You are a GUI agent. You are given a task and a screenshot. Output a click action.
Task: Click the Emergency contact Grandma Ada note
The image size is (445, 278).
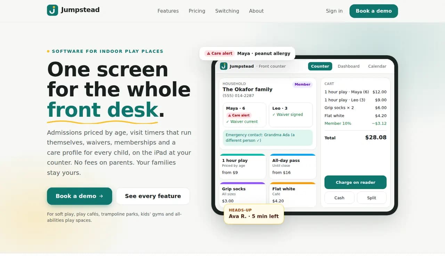tap(268, 138)
